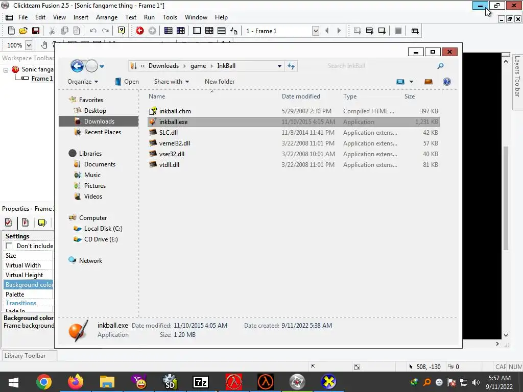The height and width of the screenshot is (392, 523).
Task: Open 7-Zip from the taskbar
Action: pyautogui.click(x=201, y=382)
